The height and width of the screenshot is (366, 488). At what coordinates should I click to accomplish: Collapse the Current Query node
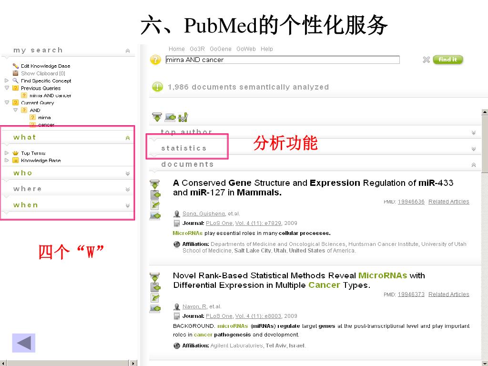pos(7,102)
